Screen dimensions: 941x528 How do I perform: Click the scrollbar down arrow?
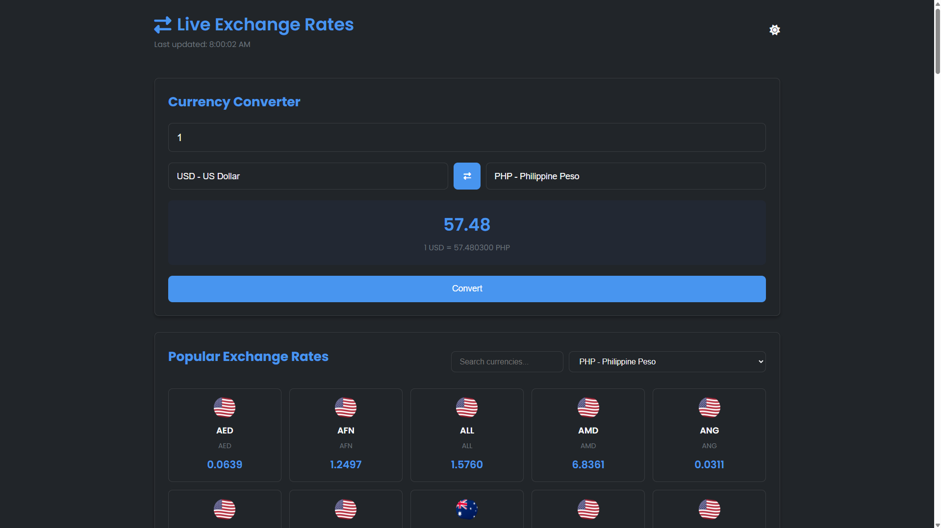(x=938, y=525)
